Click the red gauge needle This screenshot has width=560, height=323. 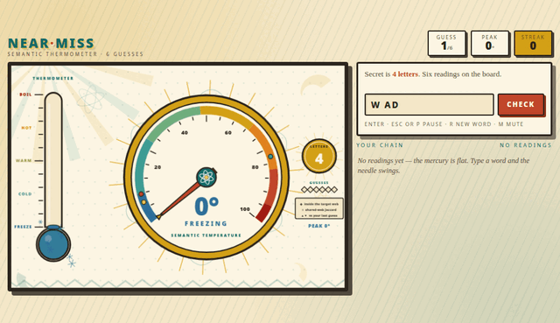(x=178, y=200)
